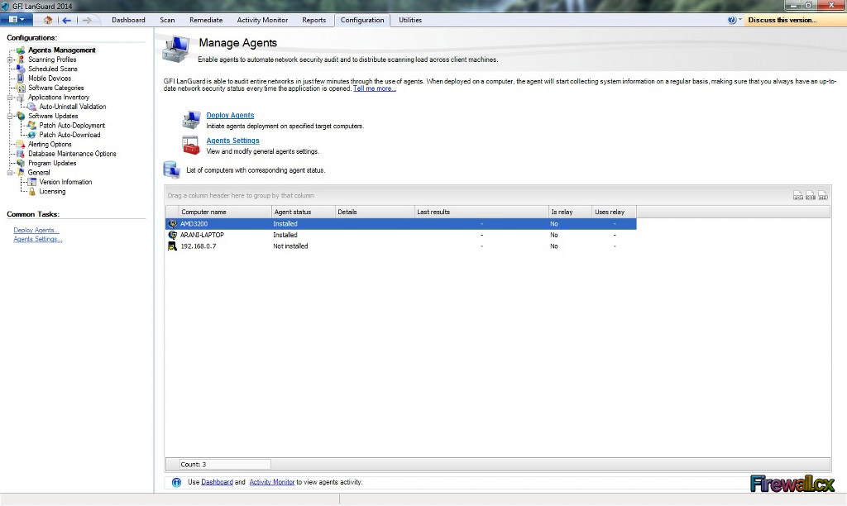This screenshot has width=847, height=506.
Task: Go forward with the right arrow
Action: [x=86, y=20]
